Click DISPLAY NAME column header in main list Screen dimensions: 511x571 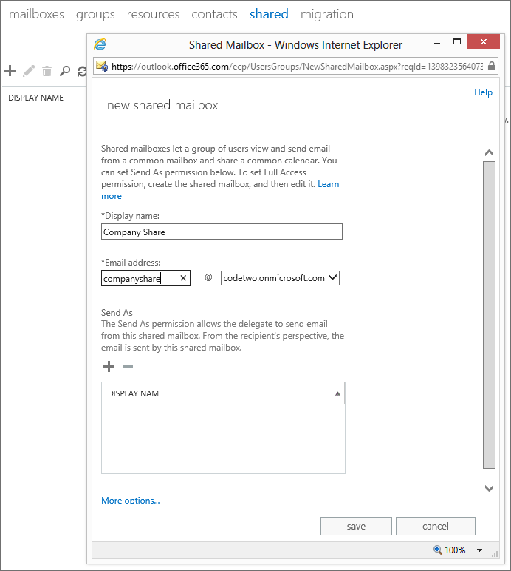pos(35,98)
